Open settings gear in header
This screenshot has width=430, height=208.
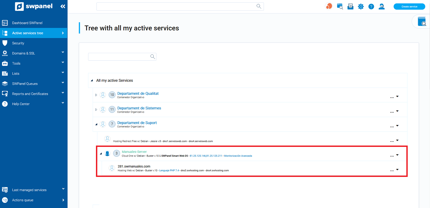pyautogui.click(x=361, y=6)
